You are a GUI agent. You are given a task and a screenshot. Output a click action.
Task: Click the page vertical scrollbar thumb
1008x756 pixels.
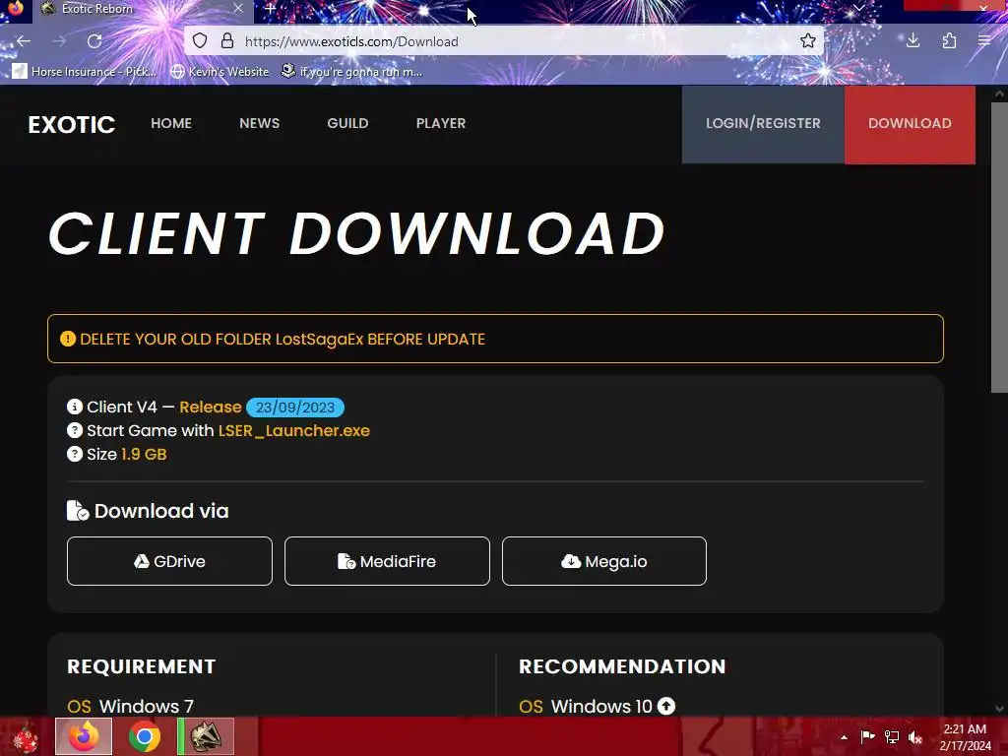coord(999,247)
